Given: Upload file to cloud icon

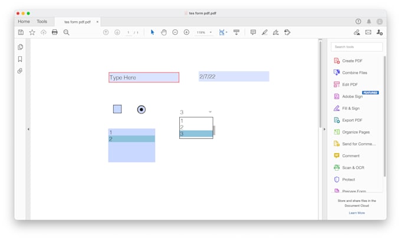Looking at the screenshot, I should click(x=43, y=32).
